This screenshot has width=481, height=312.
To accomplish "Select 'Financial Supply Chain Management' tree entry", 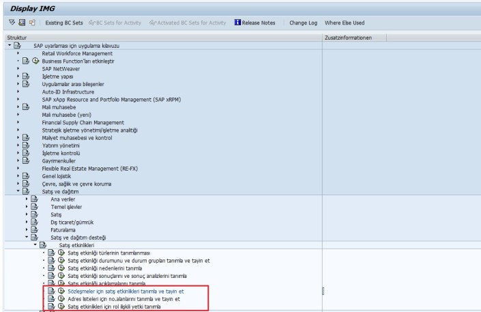I will [x=83, y=122].
